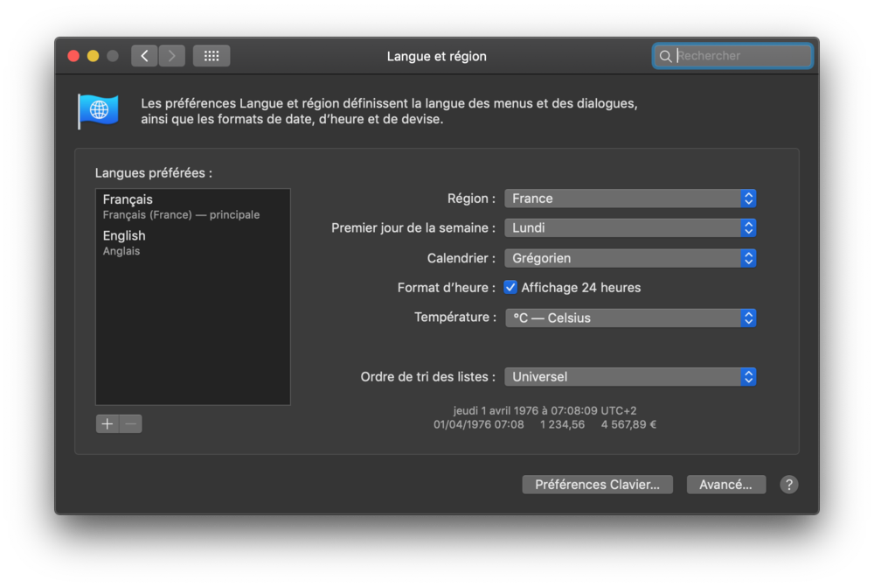Click the magnifying glass in search field
874x587 pixels.
point(665,55)
